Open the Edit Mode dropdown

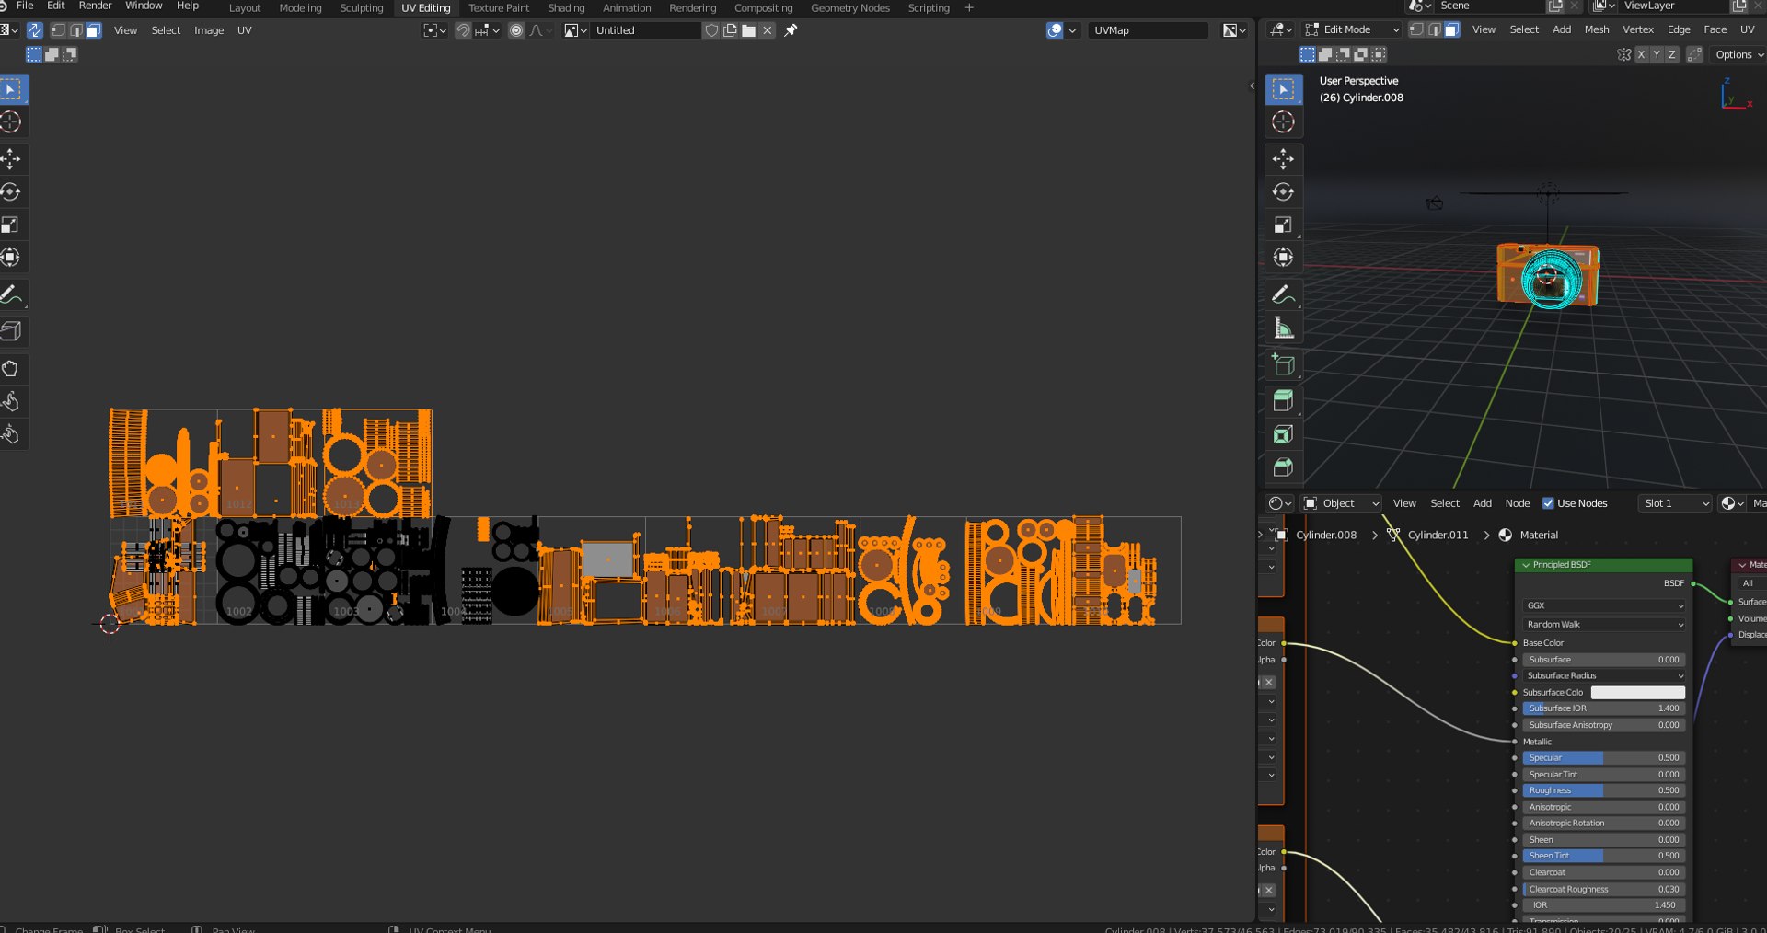point(1352,29)
